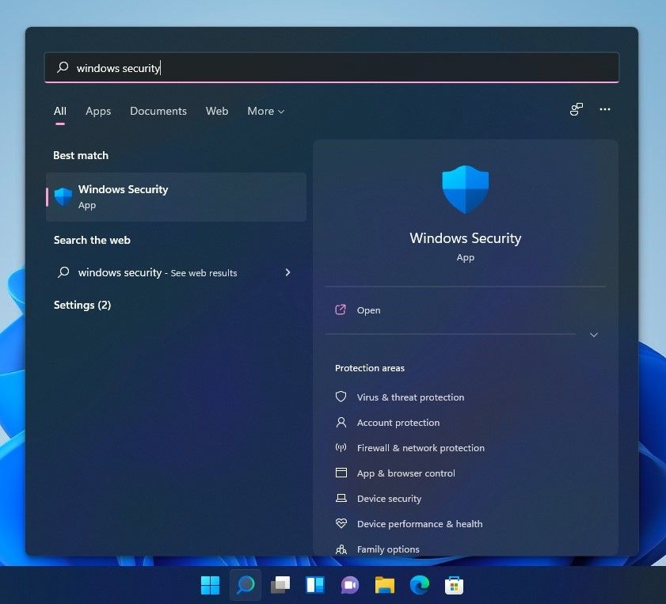Viewport: 666px width, 604px height.
Task: Expand the Windows Security actions chevron below Open
Action: [593, 334]
